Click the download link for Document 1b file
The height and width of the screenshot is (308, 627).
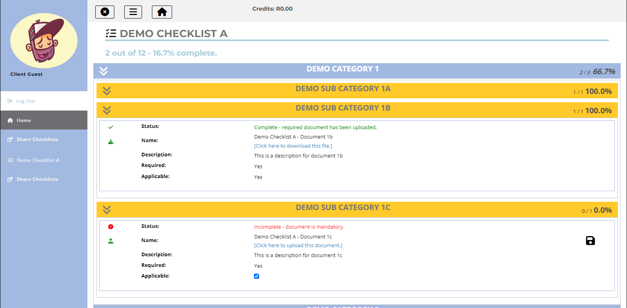pyautogui.click(x=293, y=146)
